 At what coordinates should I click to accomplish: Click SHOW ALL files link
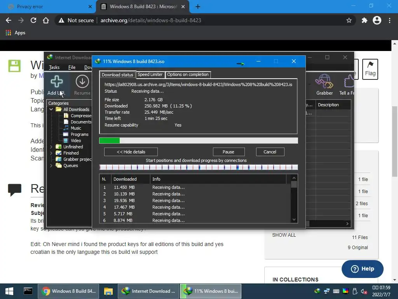[x=284, y=235]
